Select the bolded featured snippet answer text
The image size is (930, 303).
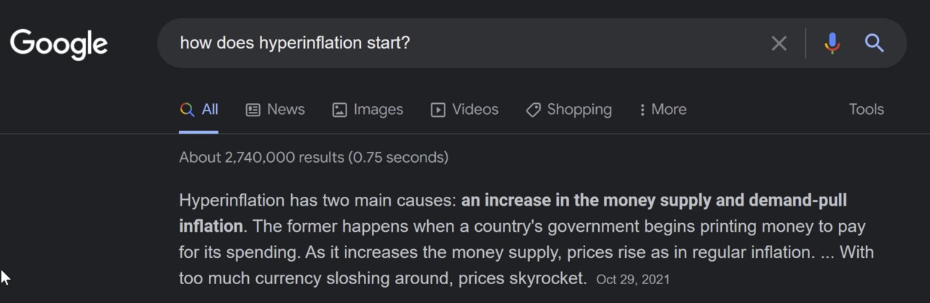point(513,213)
